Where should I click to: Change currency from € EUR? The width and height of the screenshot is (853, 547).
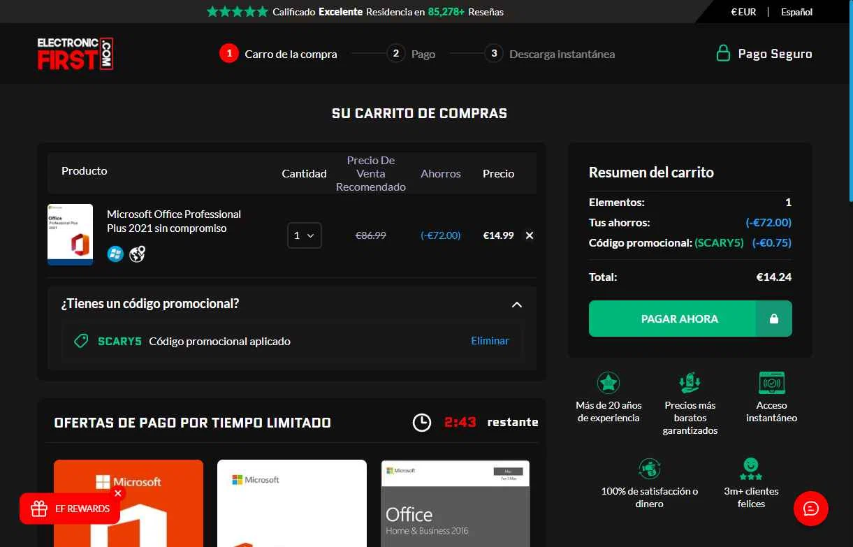pos(743,12)
